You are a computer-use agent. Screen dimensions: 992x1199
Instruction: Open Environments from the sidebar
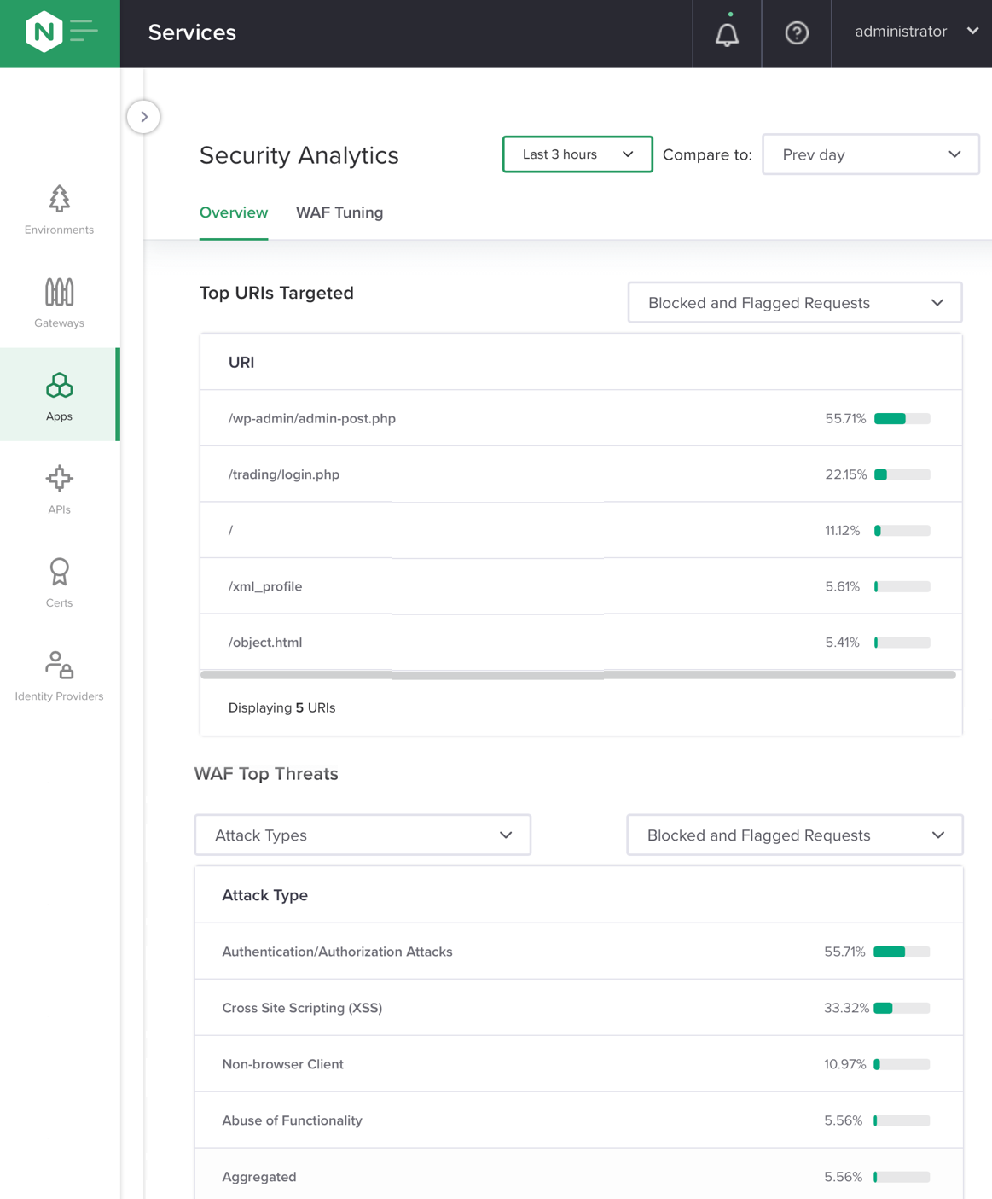tap(59, 210)
